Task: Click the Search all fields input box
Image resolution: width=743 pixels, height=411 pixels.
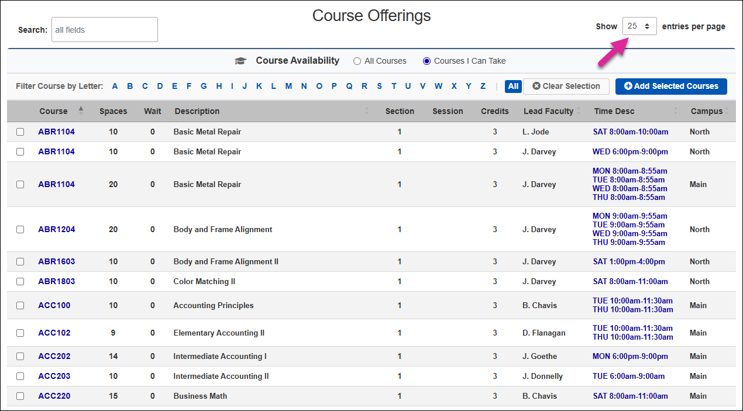Action: [105, 29]
